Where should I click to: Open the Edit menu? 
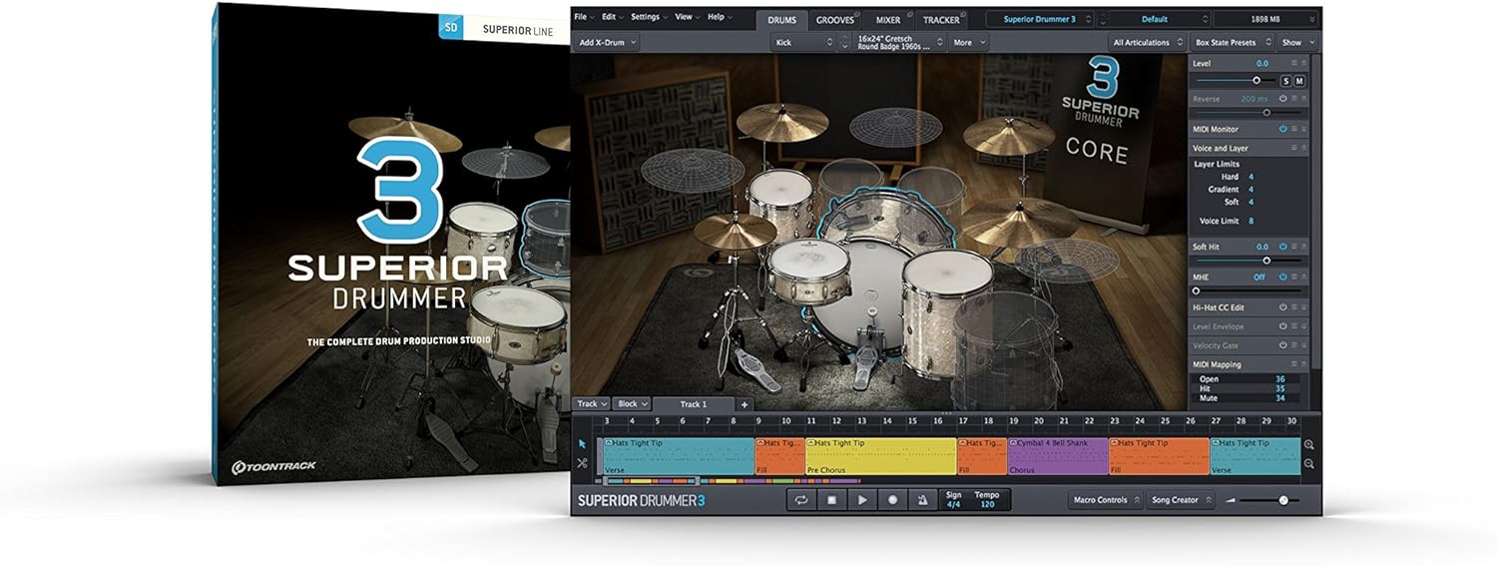(612, 17)
